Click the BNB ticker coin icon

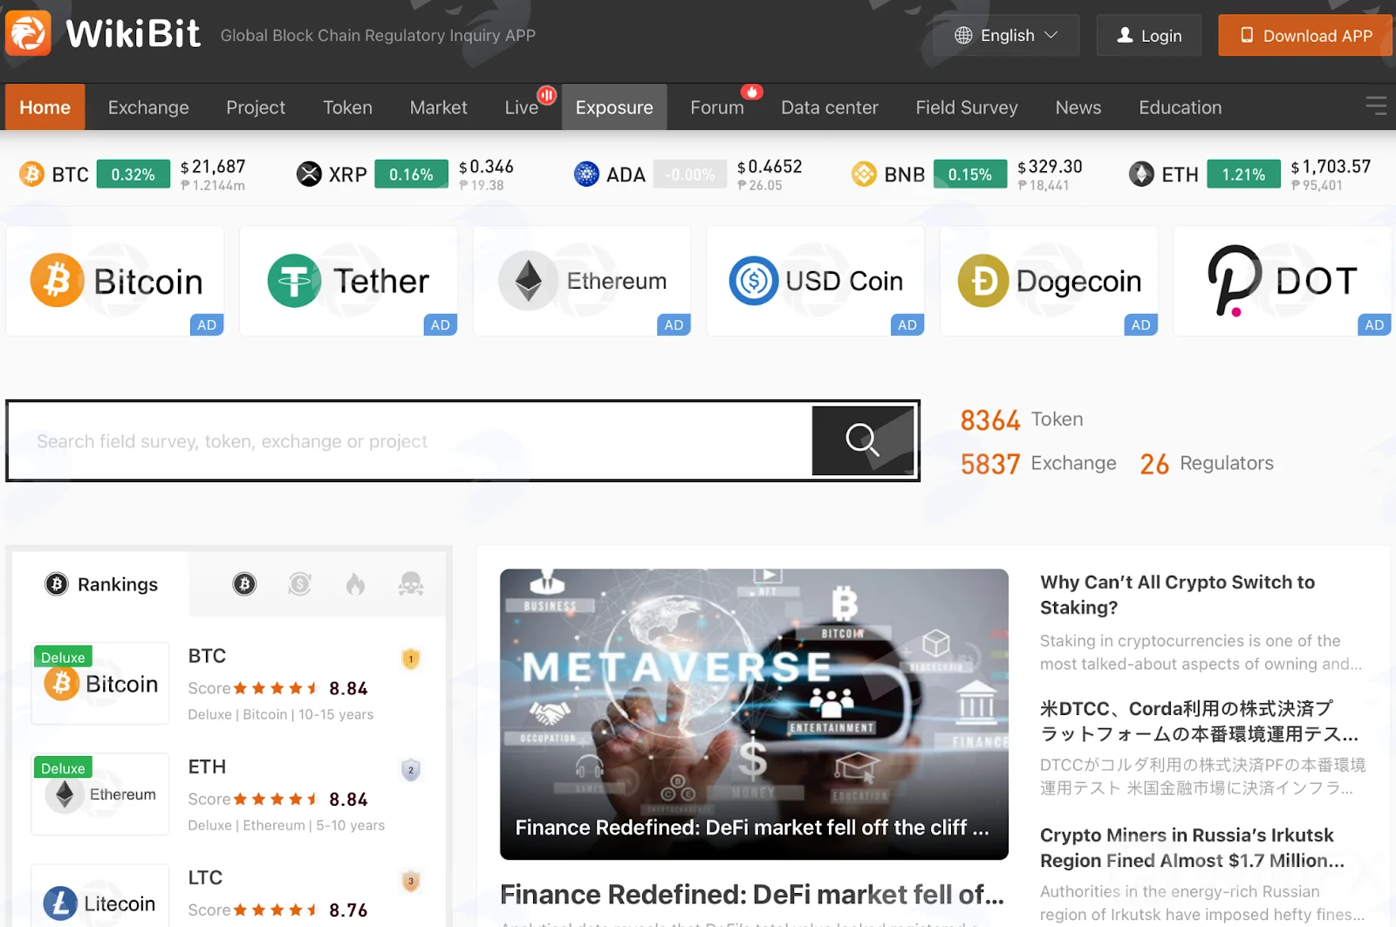click(864, 174)
